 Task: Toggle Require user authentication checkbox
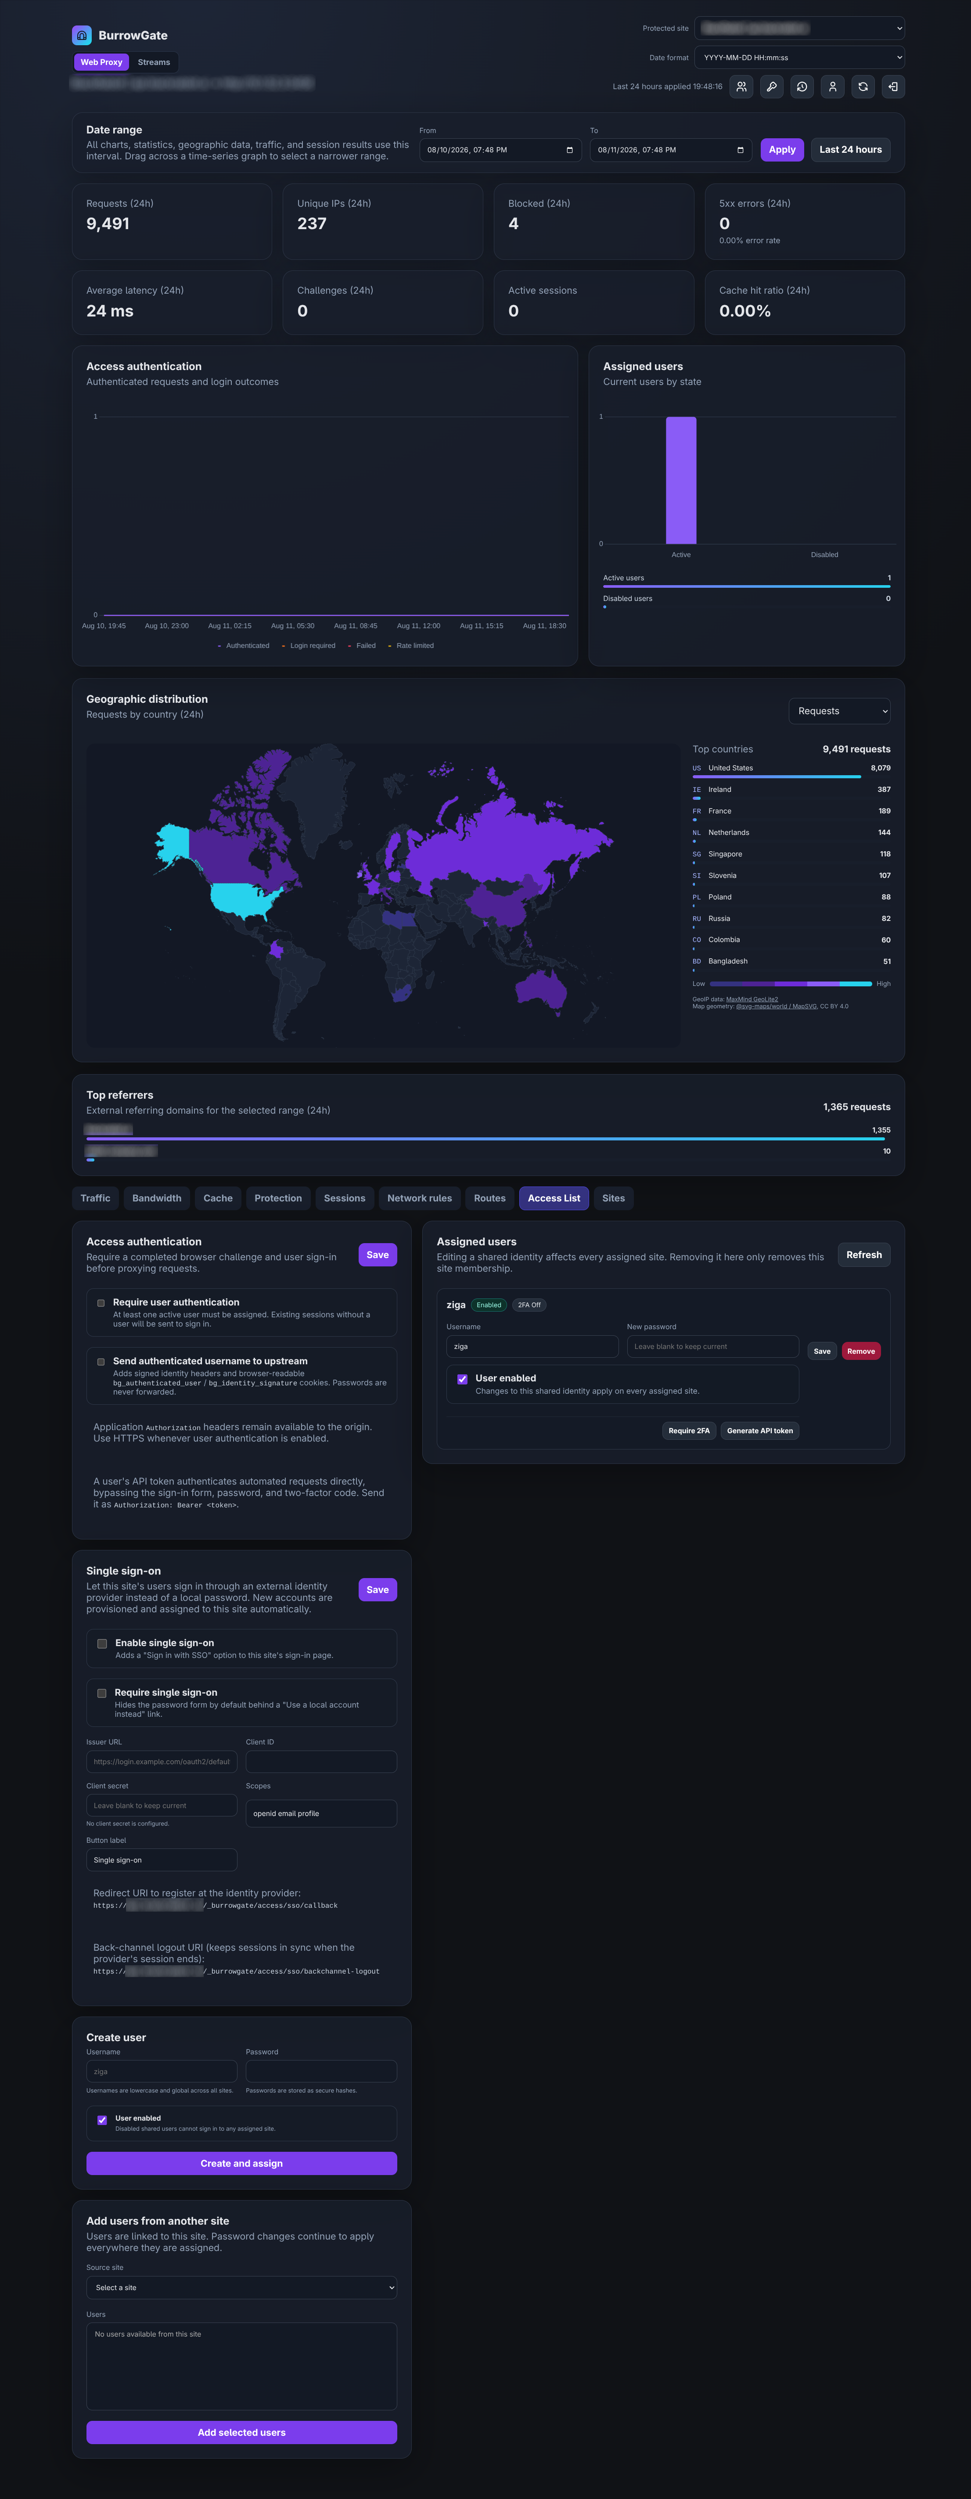coord(101,1303)
